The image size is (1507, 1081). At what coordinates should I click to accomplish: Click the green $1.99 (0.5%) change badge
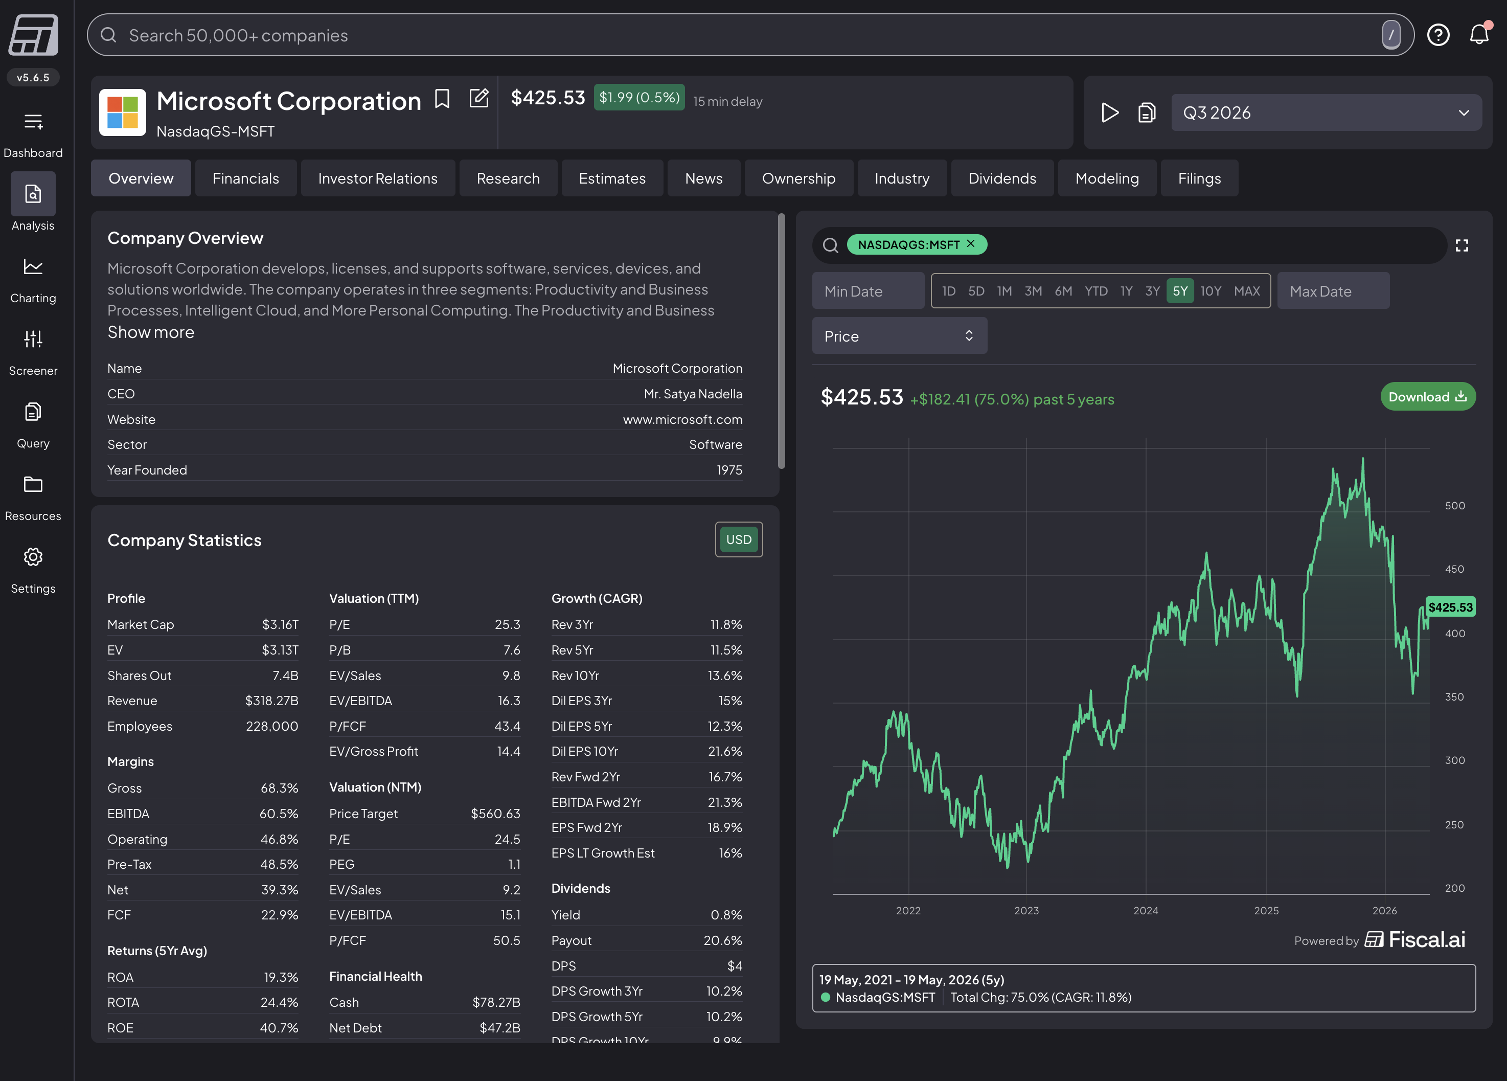pyautogui.click(x=638, y=98)
